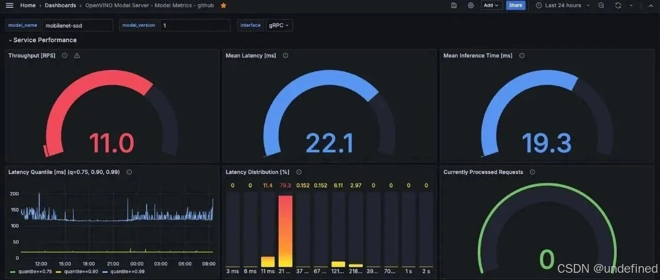Edit the model_version field
Viewport: 660px width, 280px height.
point(195,25)
